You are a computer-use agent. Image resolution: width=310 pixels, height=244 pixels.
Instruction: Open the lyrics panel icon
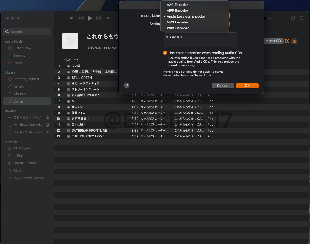[292, 18]
